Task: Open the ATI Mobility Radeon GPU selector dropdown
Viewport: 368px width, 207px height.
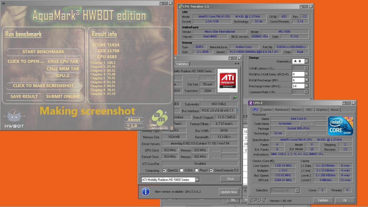Action: click(197, 180)
